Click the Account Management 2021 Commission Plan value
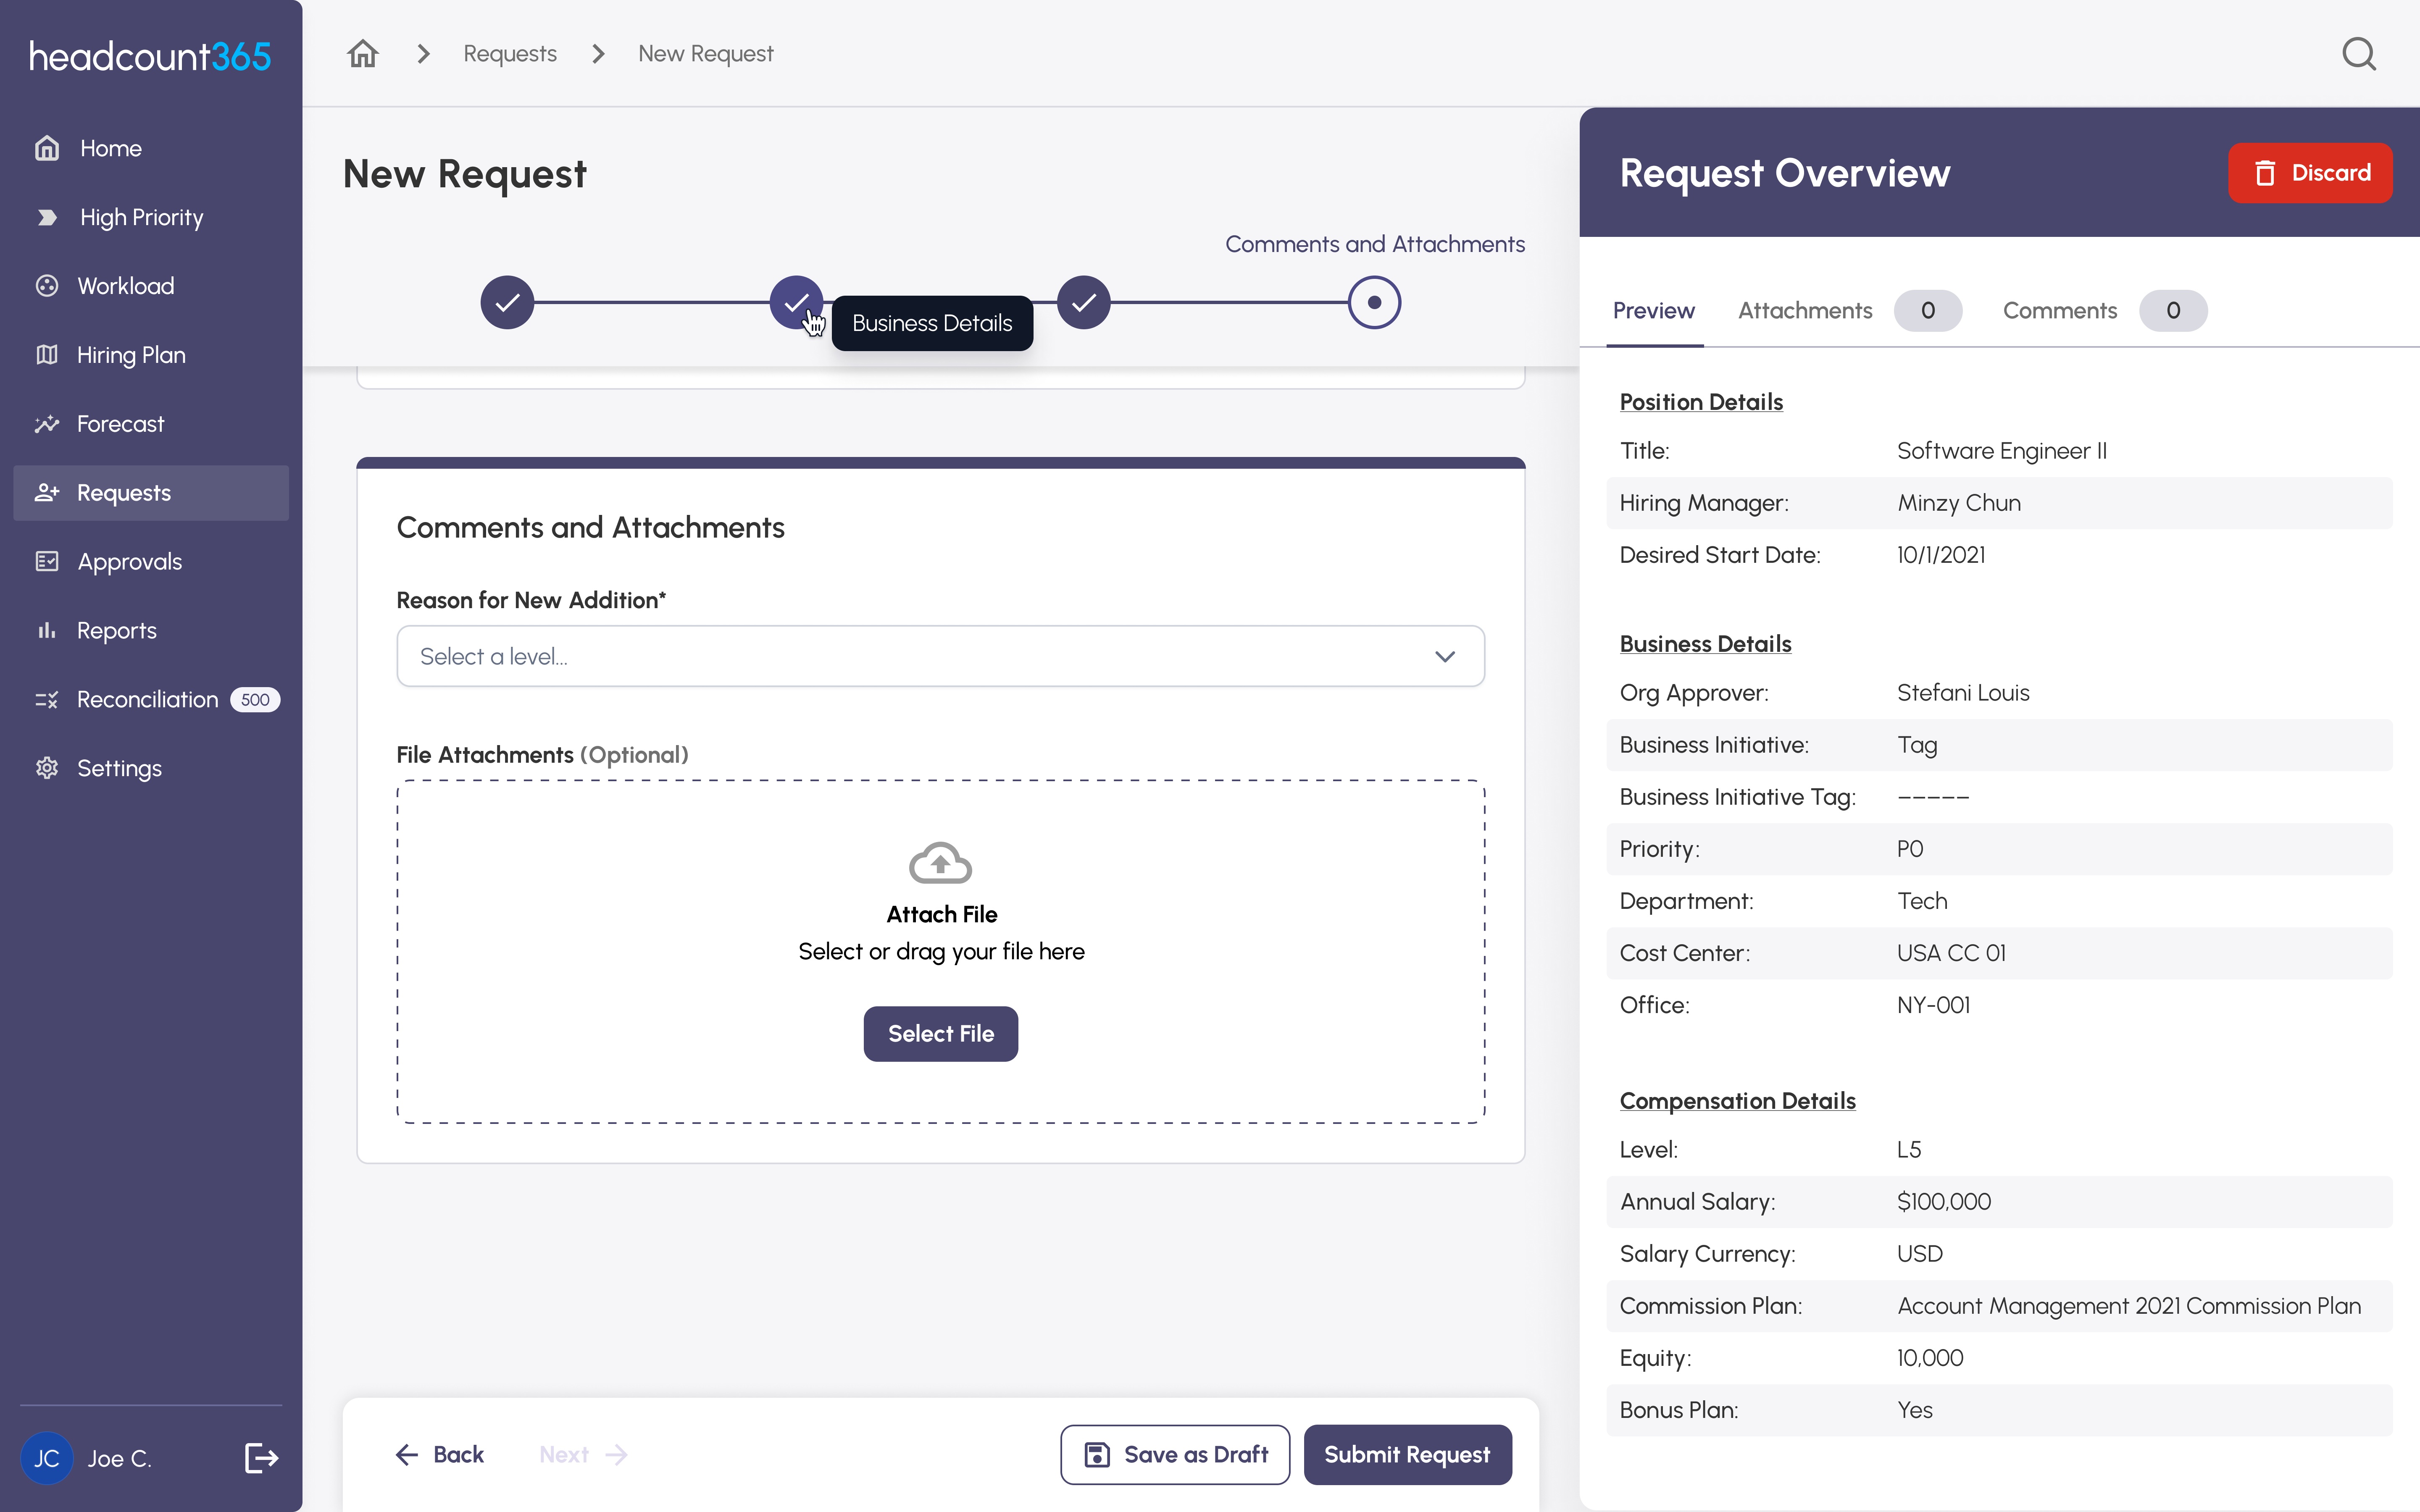 pos(2129,1306)
